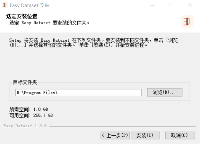Abort setup using 取消(C) button

point(180,135)
